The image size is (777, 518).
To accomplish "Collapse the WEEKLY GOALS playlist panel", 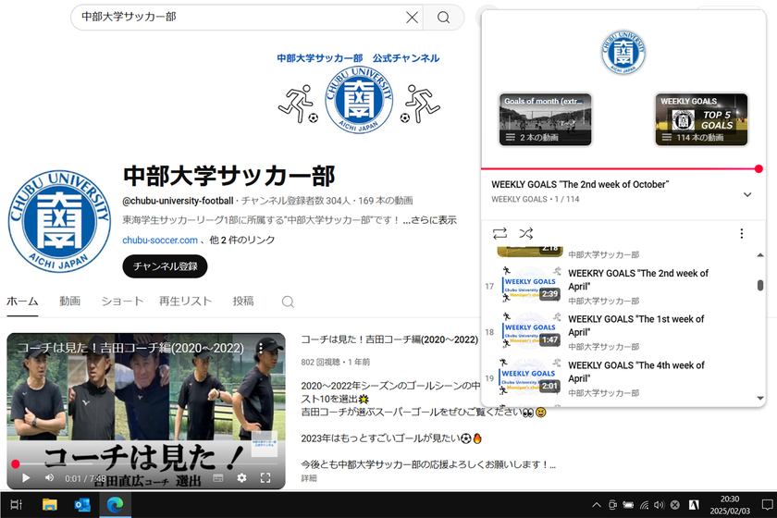I will tap(747, 194).
